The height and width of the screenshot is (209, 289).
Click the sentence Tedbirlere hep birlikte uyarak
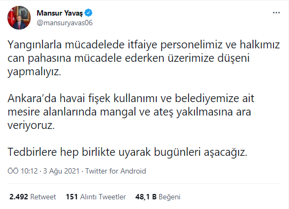coord(127,153)
